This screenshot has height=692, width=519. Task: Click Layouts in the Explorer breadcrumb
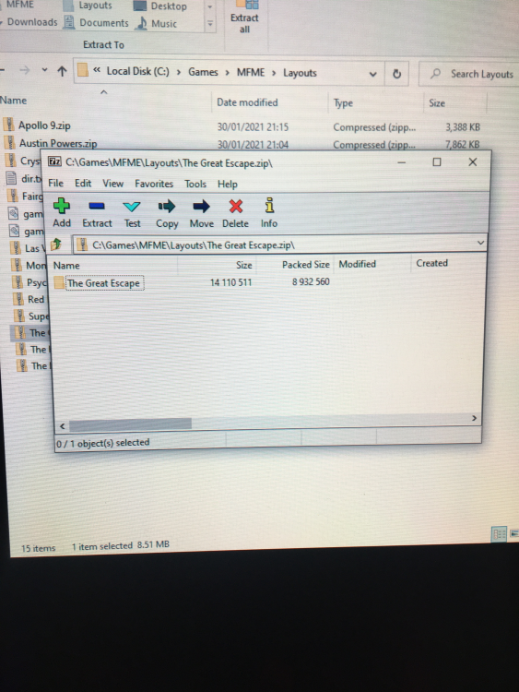pos(300,73)
